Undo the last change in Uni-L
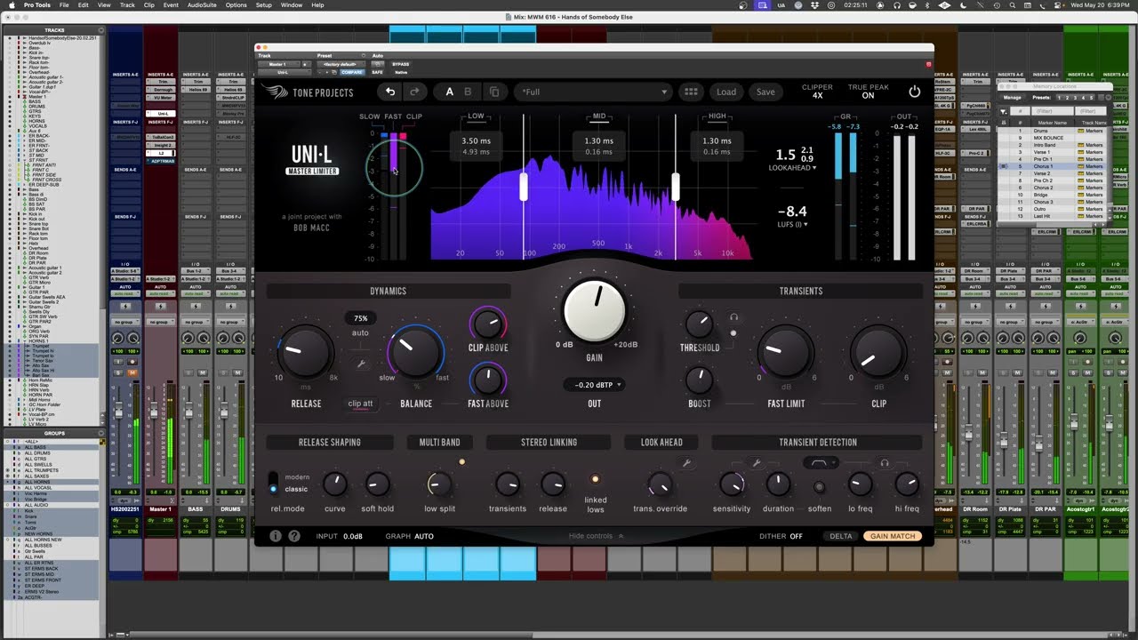 389,92
